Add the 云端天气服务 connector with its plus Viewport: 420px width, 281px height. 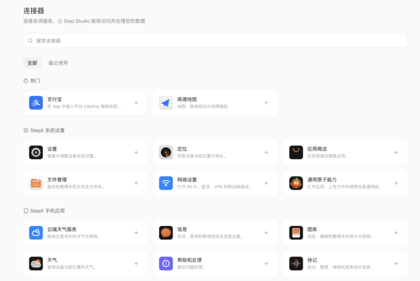tap(136, 232)
